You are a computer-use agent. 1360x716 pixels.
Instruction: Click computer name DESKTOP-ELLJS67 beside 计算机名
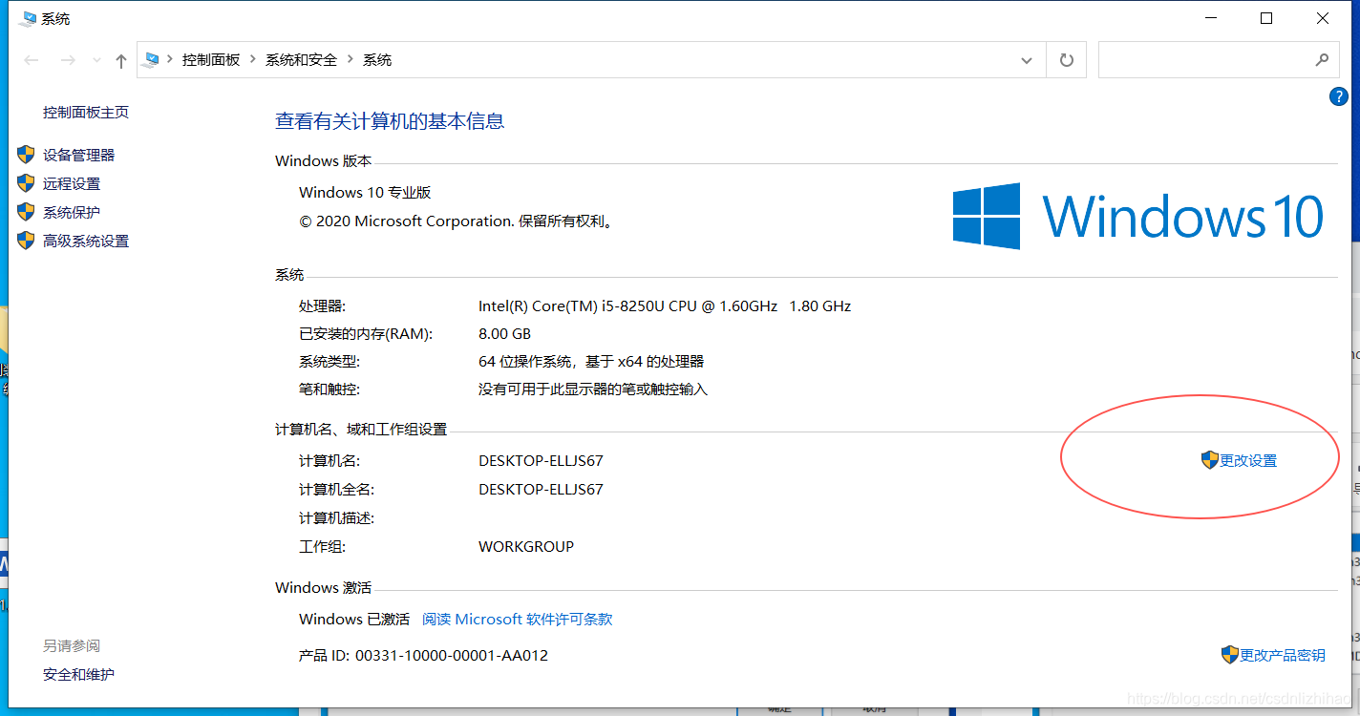pyautogui.click(x=541, y=460)
